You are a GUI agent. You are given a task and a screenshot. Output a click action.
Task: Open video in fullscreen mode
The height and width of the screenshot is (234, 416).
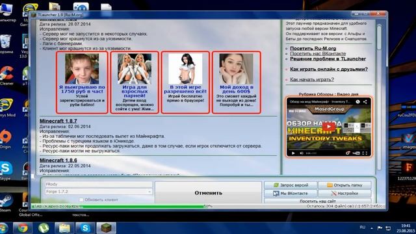(x=365, y=153)
